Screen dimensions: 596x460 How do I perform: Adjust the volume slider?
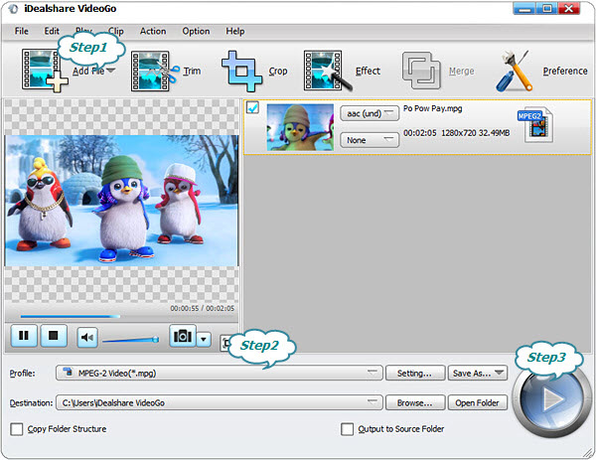pyautogui.click(x=131, y=340)
